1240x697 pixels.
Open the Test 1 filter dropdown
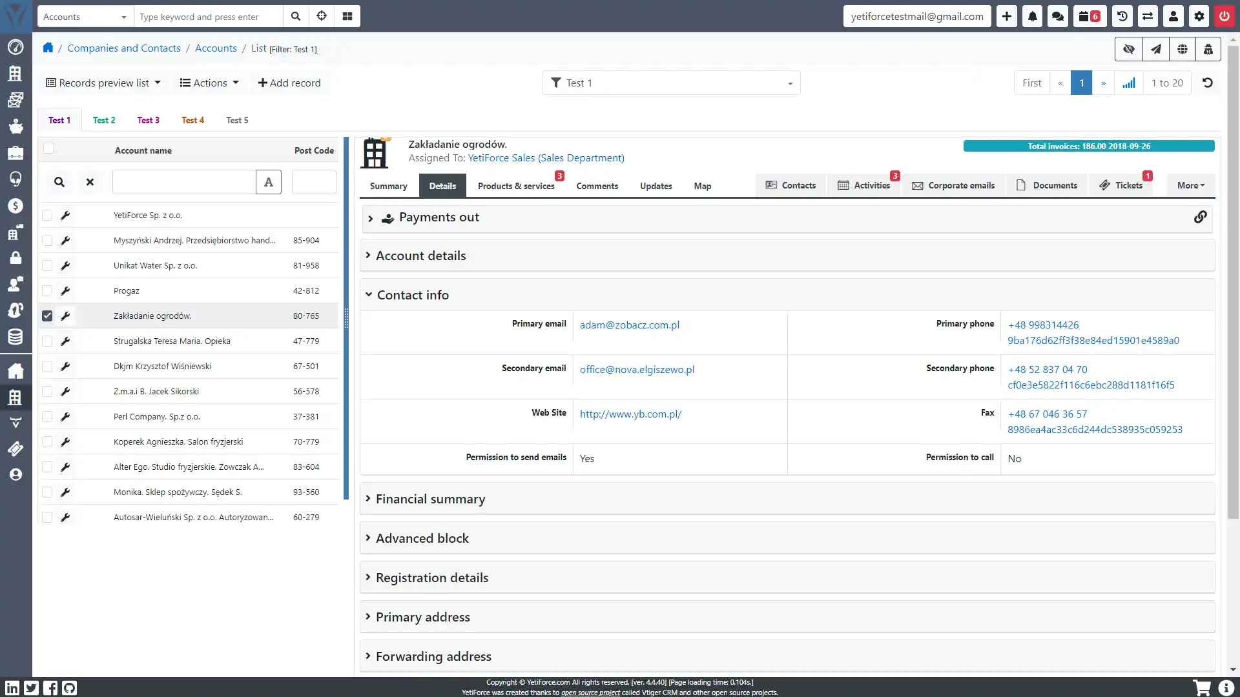(x=788, y=83)
